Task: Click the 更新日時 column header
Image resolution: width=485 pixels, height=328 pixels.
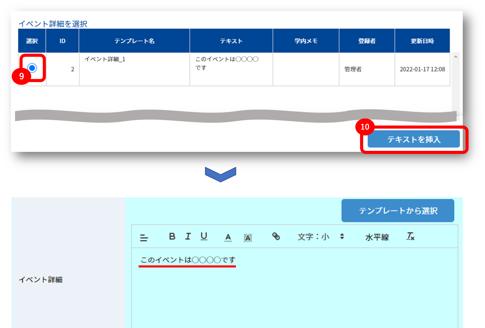Action: (422, 41)
